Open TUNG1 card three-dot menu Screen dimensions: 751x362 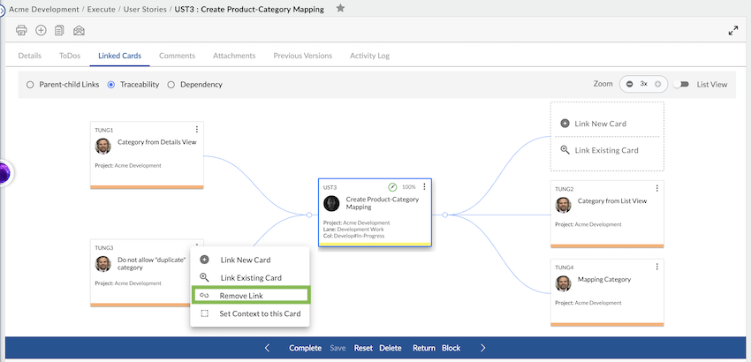197,130
